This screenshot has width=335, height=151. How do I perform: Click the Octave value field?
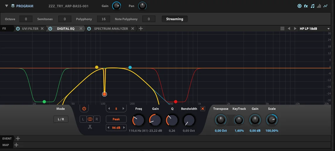click(26, 19)
